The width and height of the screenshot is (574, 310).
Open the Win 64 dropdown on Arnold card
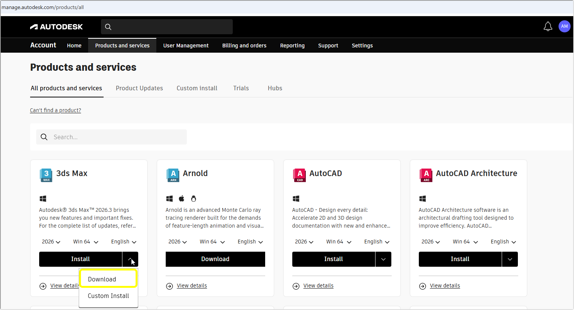click(212, 241)
